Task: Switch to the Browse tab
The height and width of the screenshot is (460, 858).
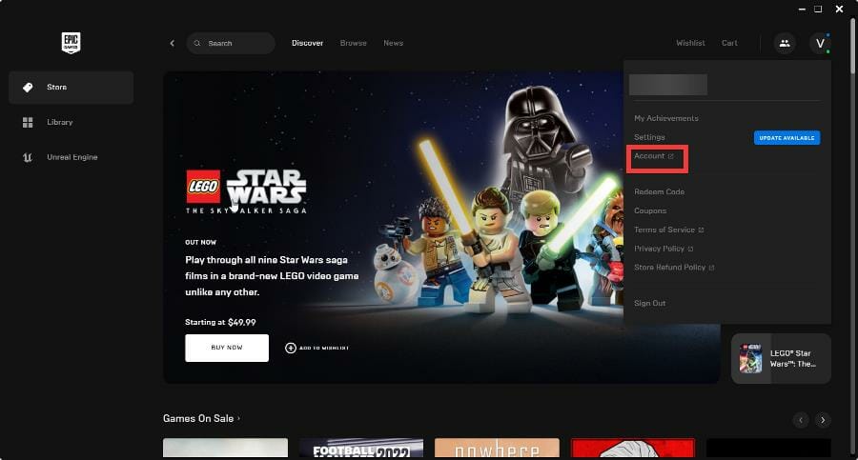Action: tap(354, 43)
